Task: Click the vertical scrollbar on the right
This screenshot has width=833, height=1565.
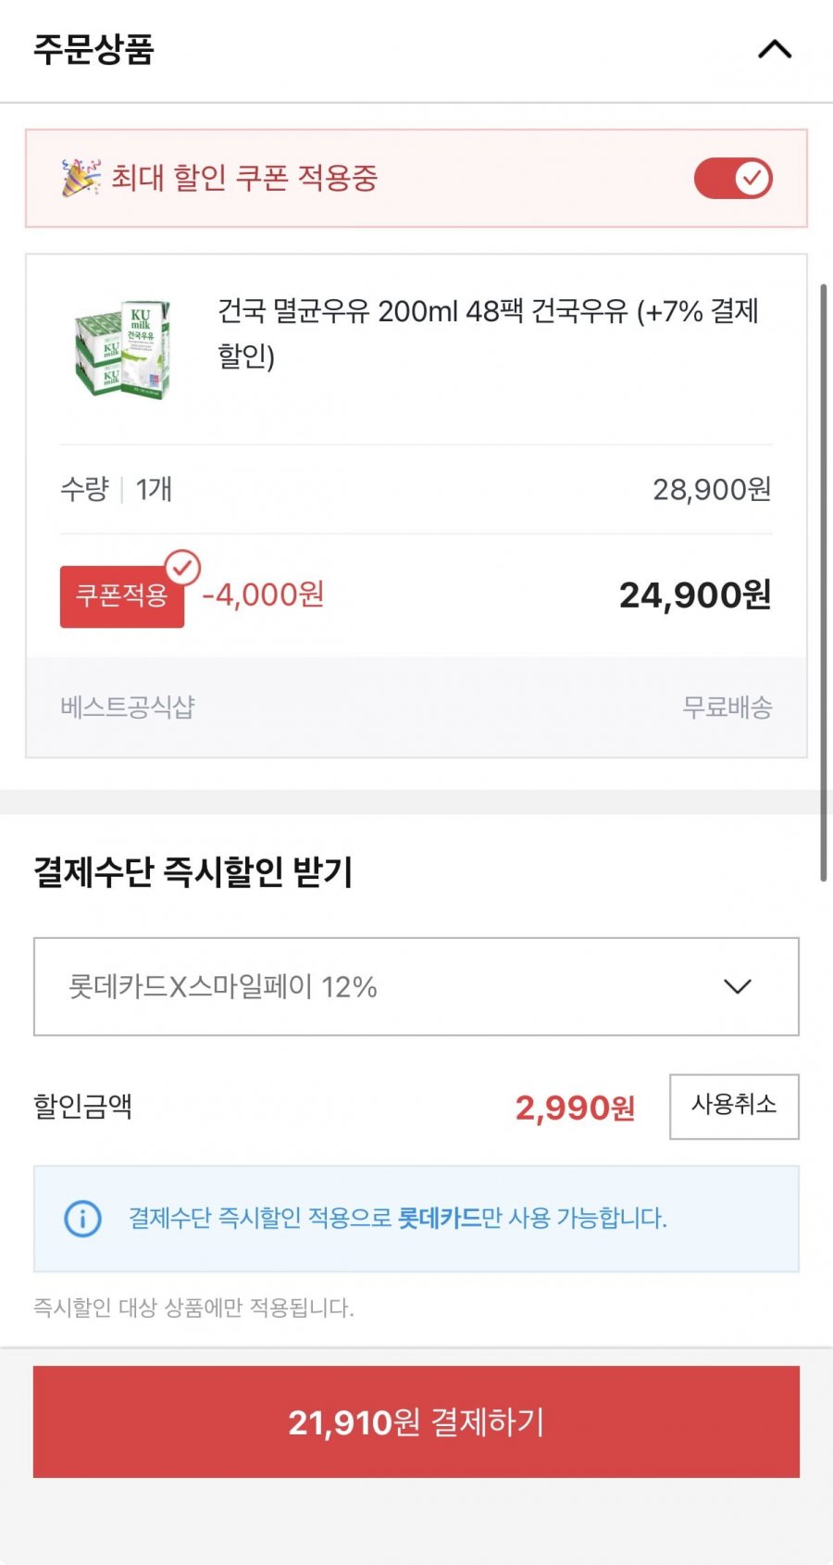Action: coord(823,583)
